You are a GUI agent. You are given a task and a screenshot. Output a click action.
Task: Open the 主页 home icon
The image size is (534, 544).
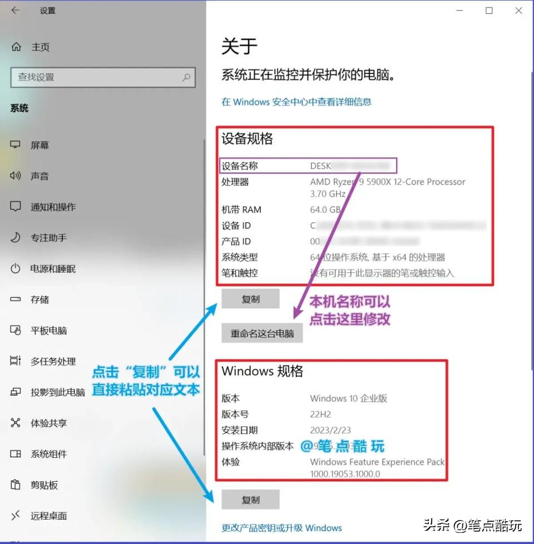[x=16, y=47]
